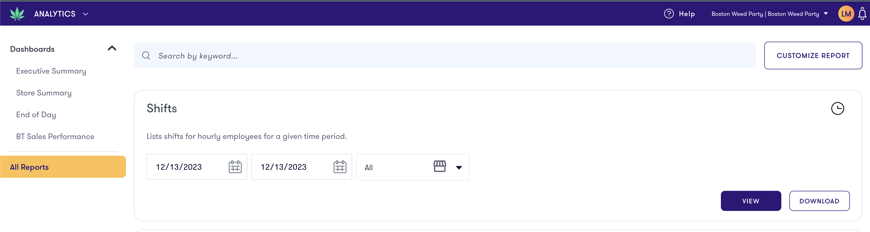Screen dimensions: 870x232
Task: Check notifications via the bell icon
Action: coord(862,14)
